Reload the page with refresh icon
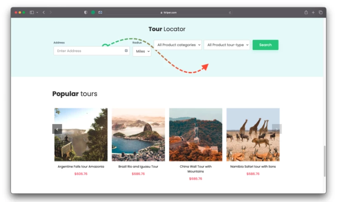 [x=230, y=13]
